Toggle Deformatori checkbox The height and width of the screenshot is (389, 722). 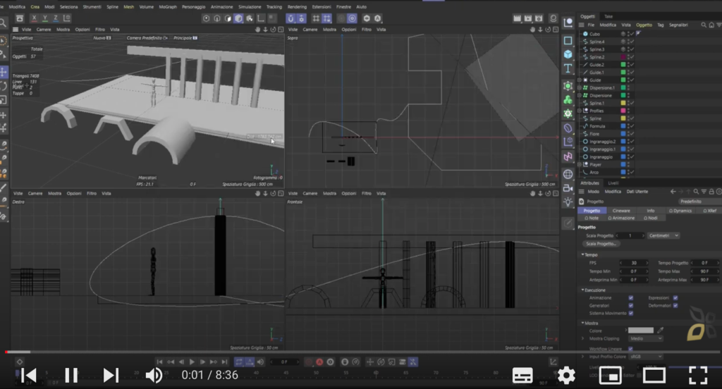click(x=675, y=306)
